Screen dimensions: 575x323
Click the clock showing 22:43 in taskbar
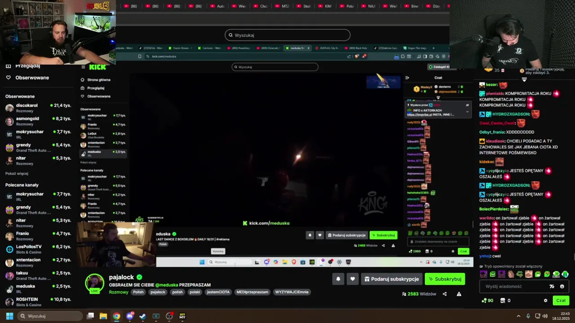click(x=561, y=316)
